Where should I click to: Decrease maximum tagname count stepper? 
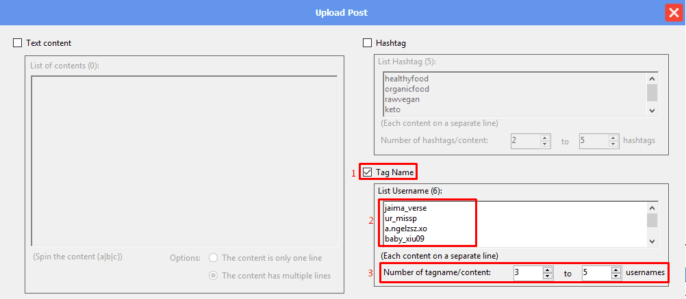coord(615,276)
